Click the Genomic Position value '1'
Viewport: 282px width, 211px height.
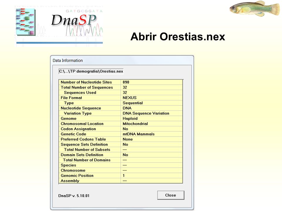pyautogui.click(x=124, y=176)
